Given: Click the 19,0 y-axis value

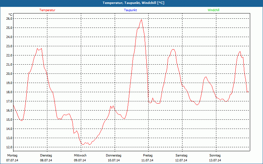Looking at the screenshot, I should 10,83.
